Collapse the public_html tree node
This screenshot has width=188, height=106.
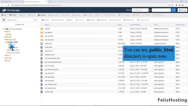click(x=5, y=42)
